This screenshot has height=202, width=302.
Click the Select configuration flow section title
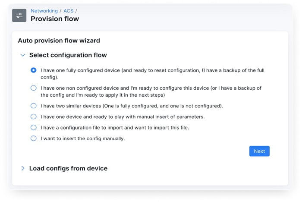[x=68, y=55]
